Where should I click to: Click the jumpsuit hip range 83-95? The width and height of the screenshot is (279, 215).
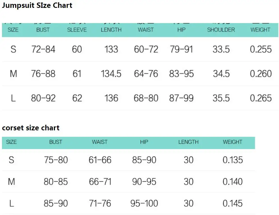pos(181,74)
